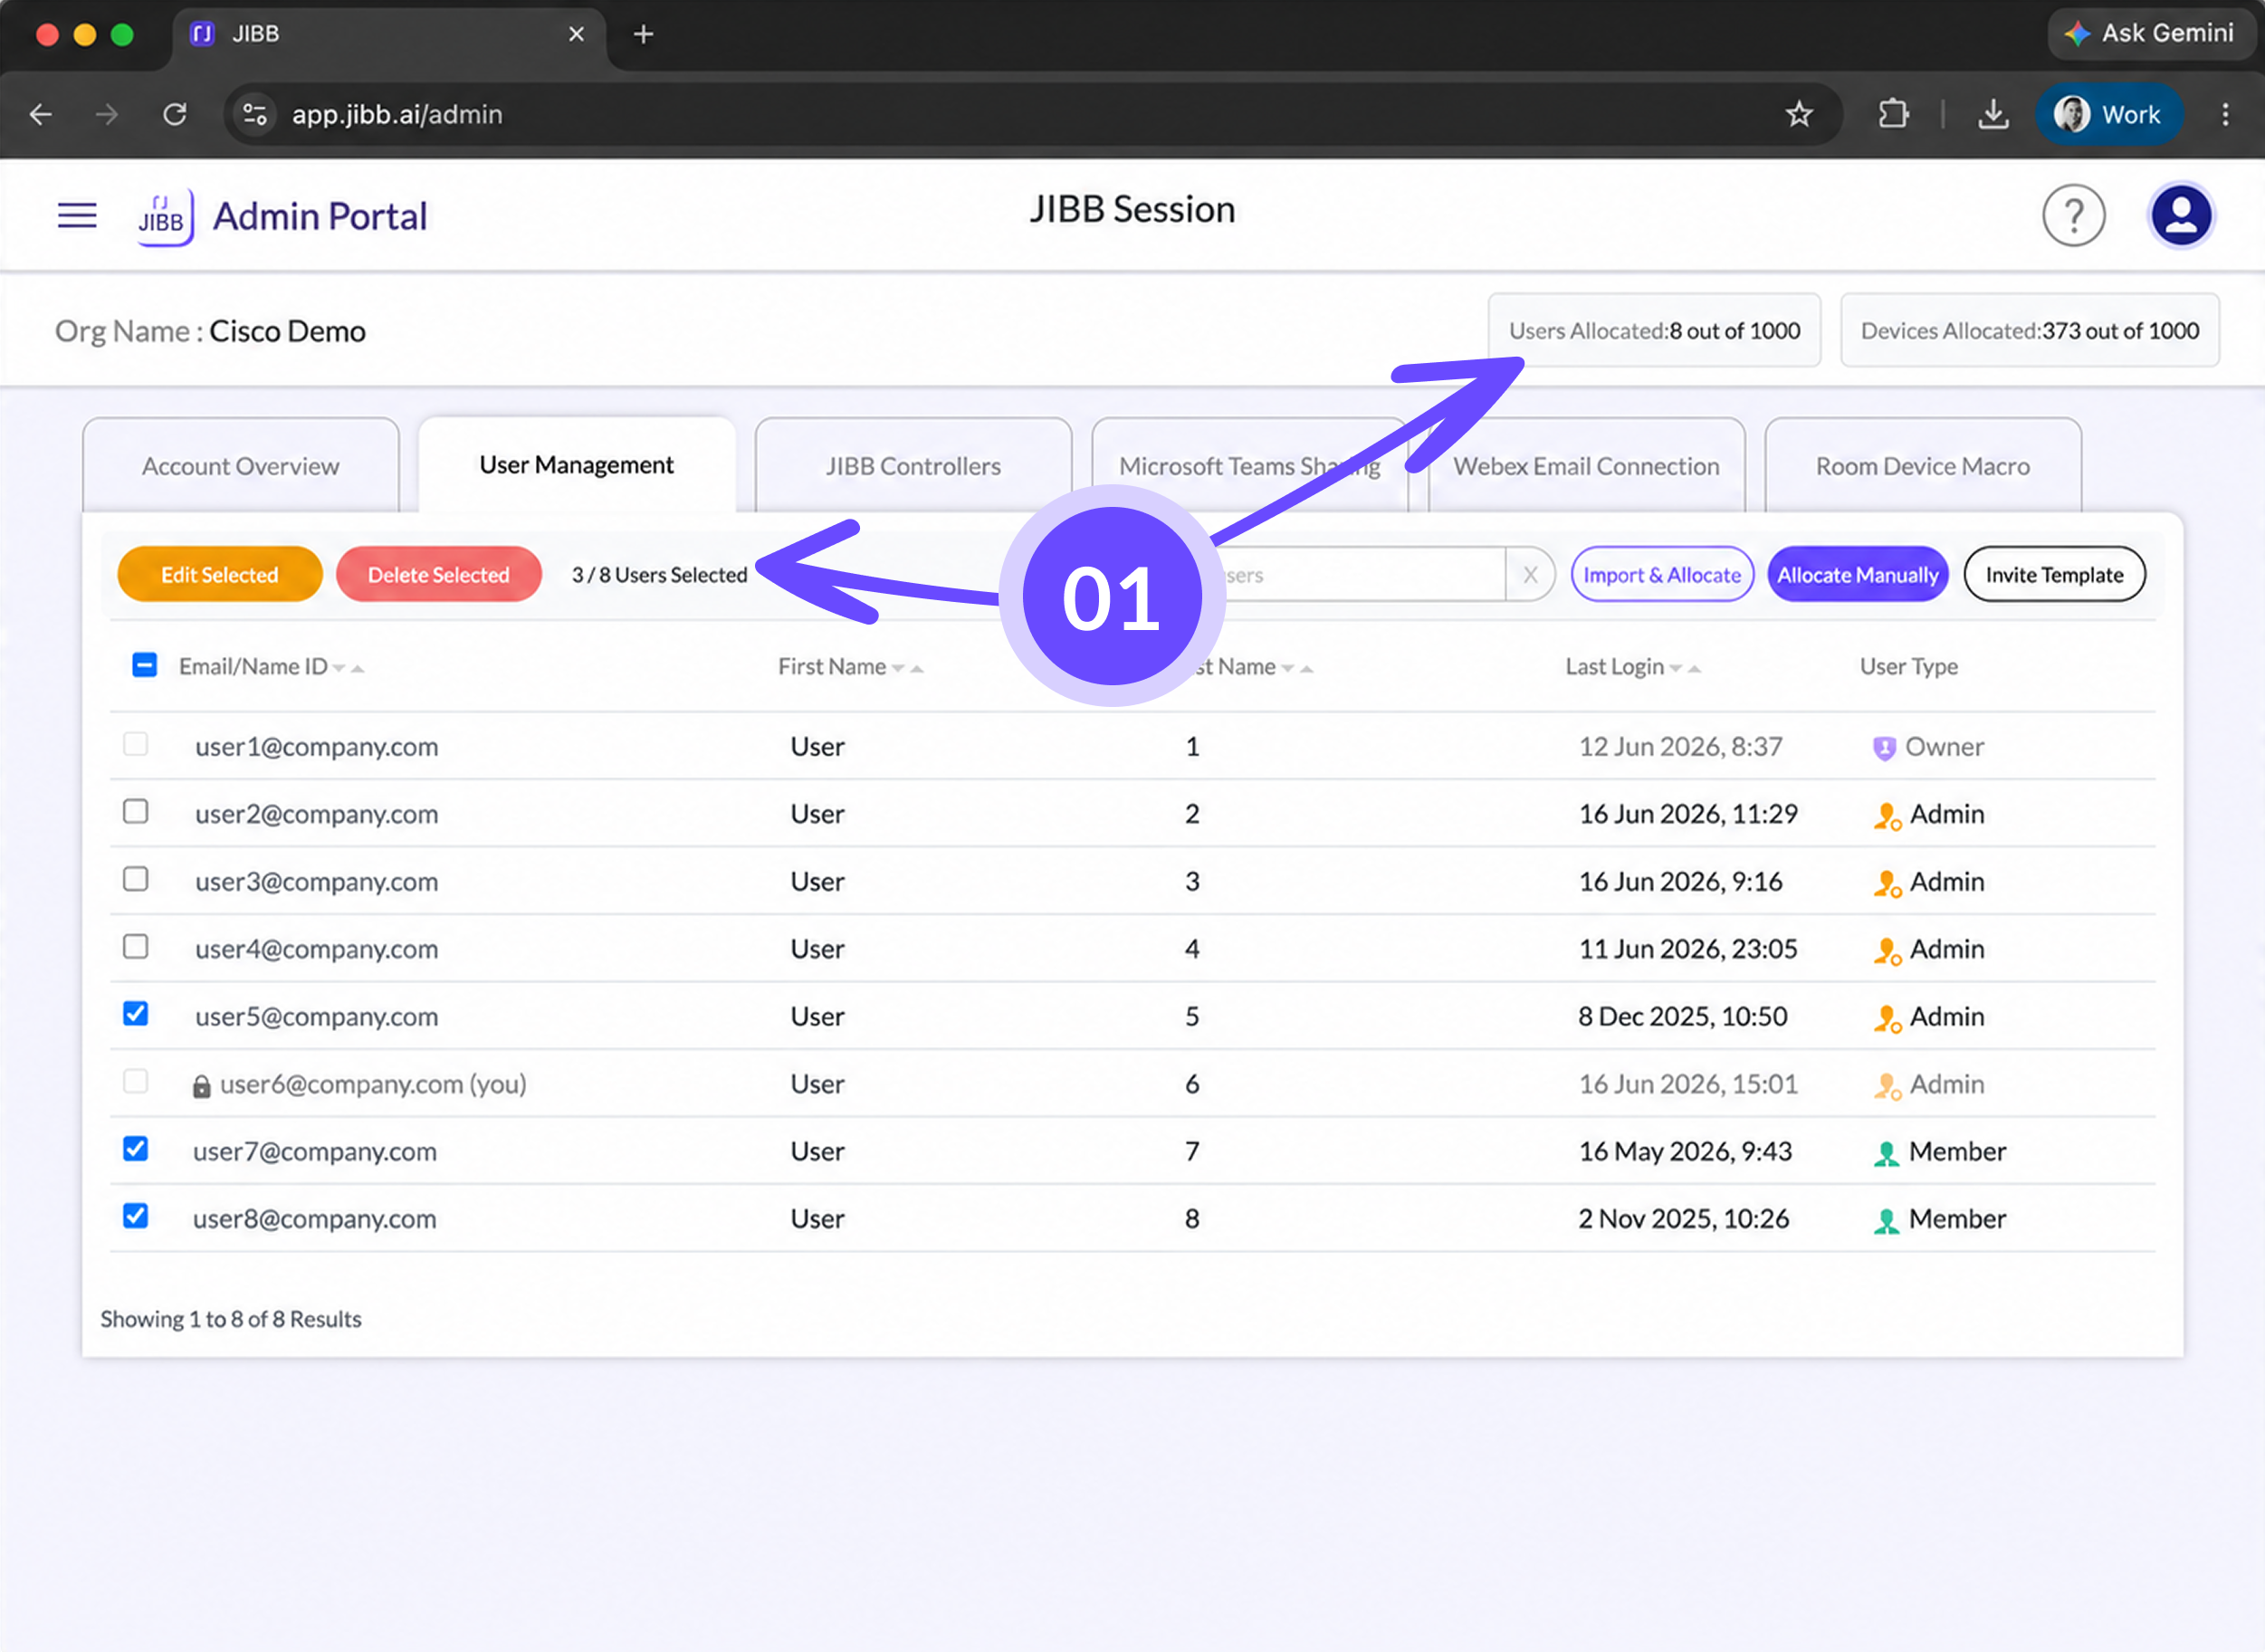Click Devices Allocated 373 out of 1000 box
The width and height of the screenshot is (2265, 1652).
click(2029, 330)
